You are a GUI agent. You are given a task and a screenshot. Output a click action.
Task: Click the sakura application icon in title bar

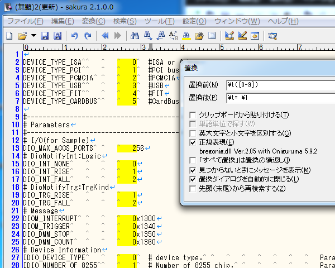click(8, 7)
